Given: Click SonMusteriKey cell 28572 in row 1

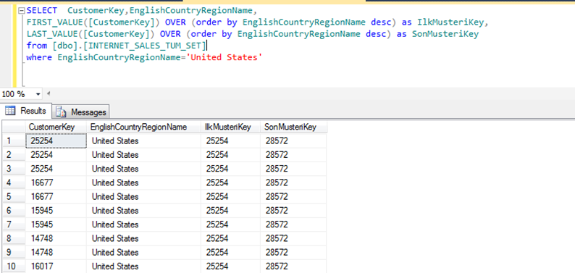Looking at the screenshot, I should point(293,141).
